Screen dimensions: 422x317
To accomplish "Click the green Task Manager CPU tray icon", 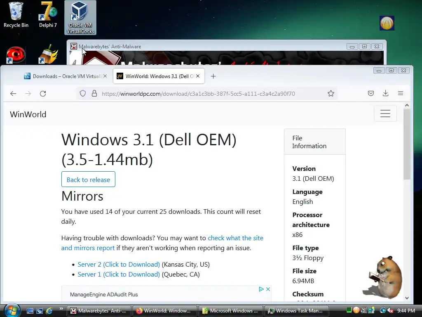I will click(x=349, y=310).
